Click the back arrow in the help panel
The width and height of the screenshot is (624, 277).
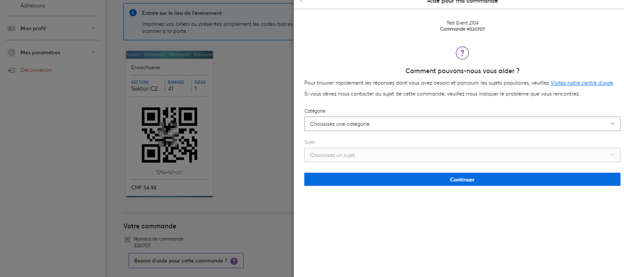coord(301,1)
